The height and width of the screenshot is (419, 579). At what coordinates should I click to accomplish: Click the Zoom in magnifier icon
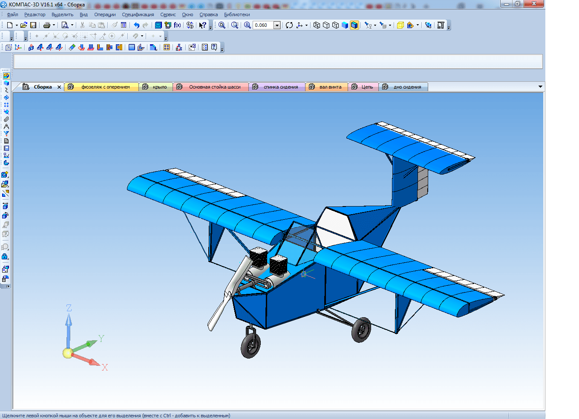(x=248, y=25)
